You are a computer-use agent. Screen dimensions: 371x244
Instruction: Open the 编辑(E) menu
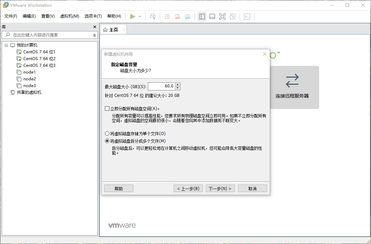point(29,16)
